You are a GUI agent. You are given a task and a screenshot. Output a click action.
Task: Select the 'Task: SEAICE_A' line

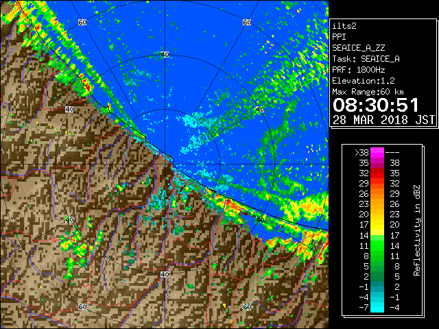[366, 59]
